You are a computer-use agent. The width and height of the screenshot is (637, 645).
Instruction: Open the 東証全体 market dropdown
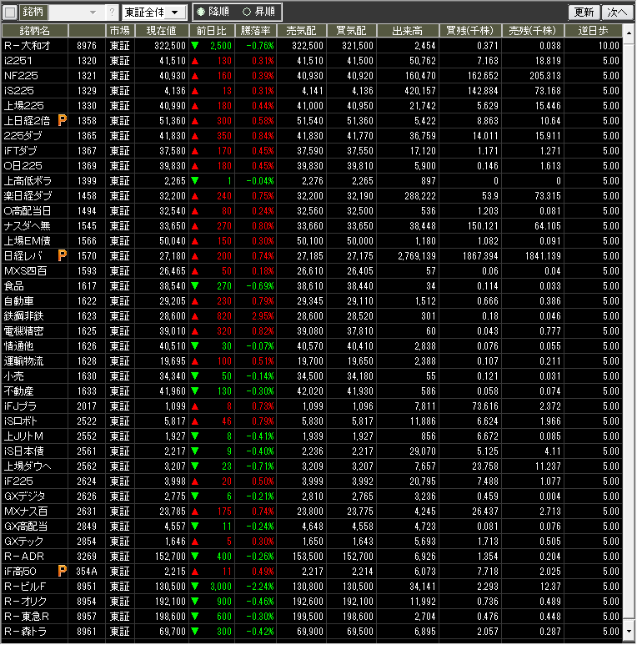(154, 13)
